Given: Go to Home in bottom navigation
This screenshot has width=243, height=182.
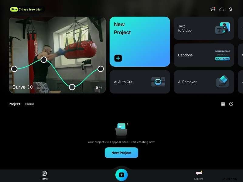Looking at the screenshot, I should tap(44, 174).
